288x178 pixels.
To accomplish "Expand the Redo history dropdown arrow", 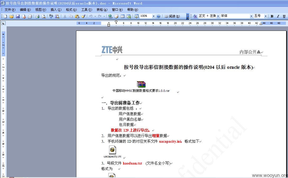I will tap(104, 16).
